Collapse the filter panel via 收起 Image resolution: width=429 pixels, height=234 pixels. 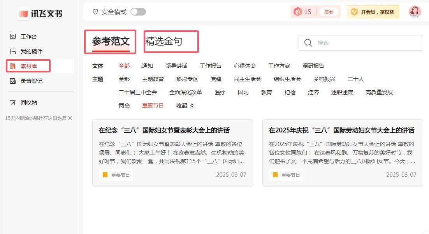184,105
